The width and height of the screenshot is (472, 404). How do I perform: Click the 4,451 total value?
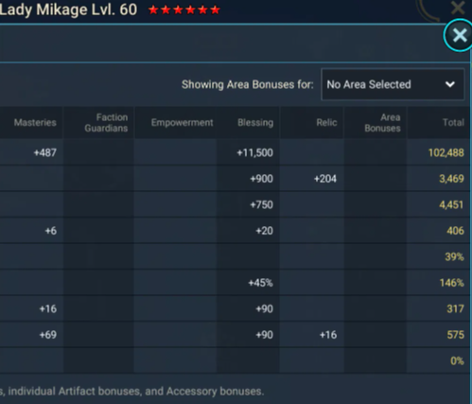coord(451,205)
